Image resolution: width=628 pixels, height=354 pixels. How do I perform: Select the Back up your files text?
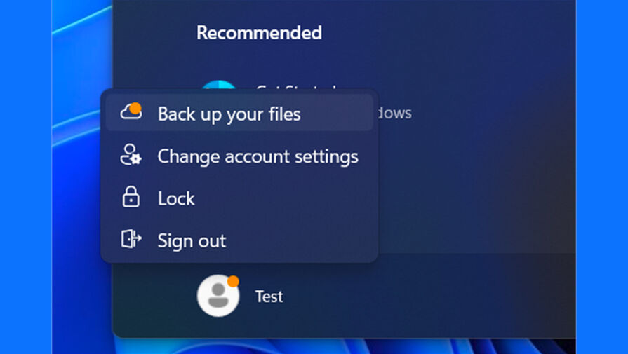click(x=229, y=114)
